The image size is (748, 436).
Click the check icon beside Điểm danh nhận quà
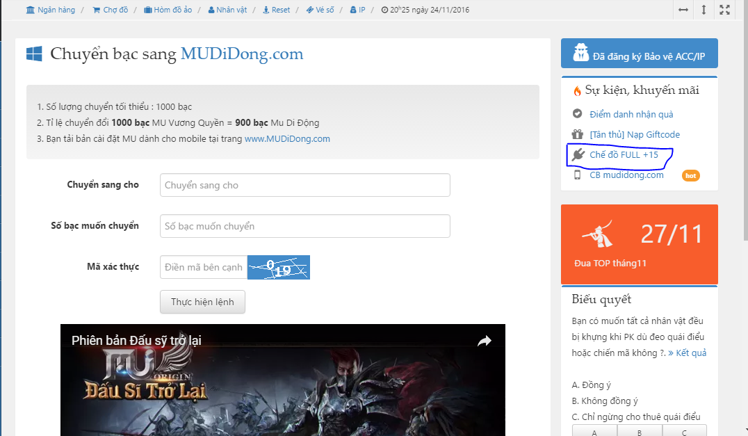(x=577, y=114)
